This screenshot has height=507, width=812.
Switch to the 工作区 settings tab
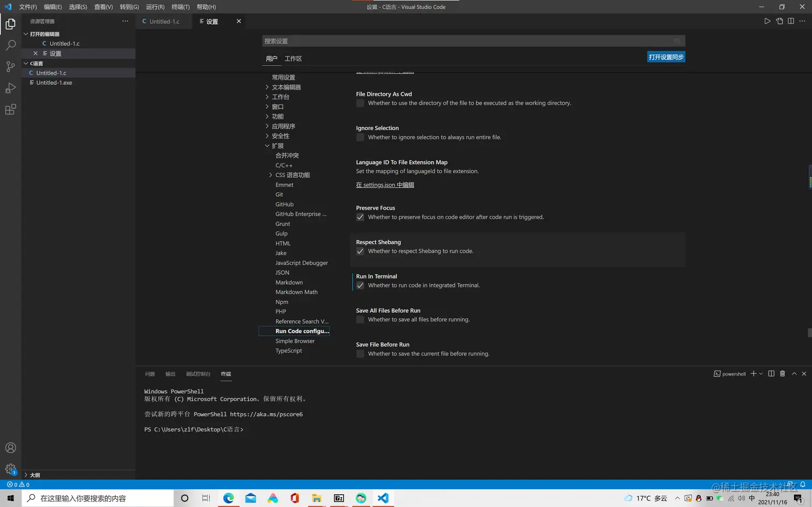[293, 58]
